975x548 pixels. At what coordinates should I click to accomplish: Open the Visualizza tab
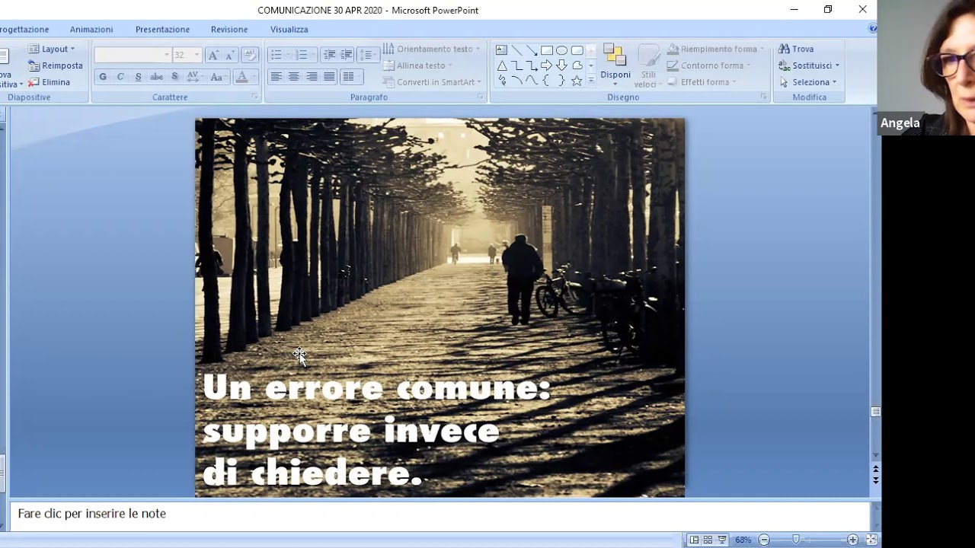pyautogui.click(x=289, y=29)
